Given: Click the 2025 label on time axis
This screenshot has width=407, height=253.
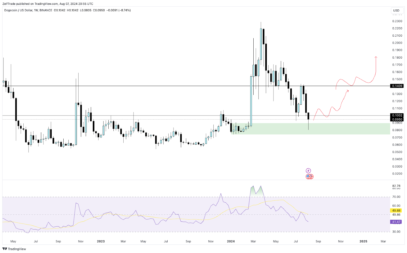Looking at the screenshot, I should 363,241.
